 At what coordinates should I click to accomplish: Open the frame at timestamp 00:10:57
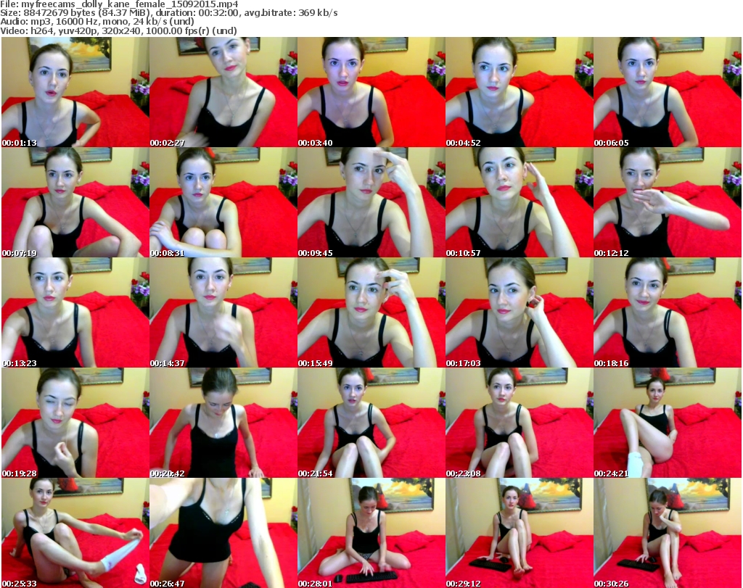(519, 202)
